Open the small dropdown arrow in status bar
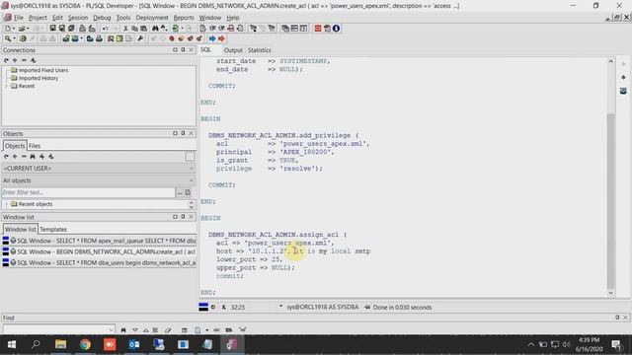 pos(280,307)
